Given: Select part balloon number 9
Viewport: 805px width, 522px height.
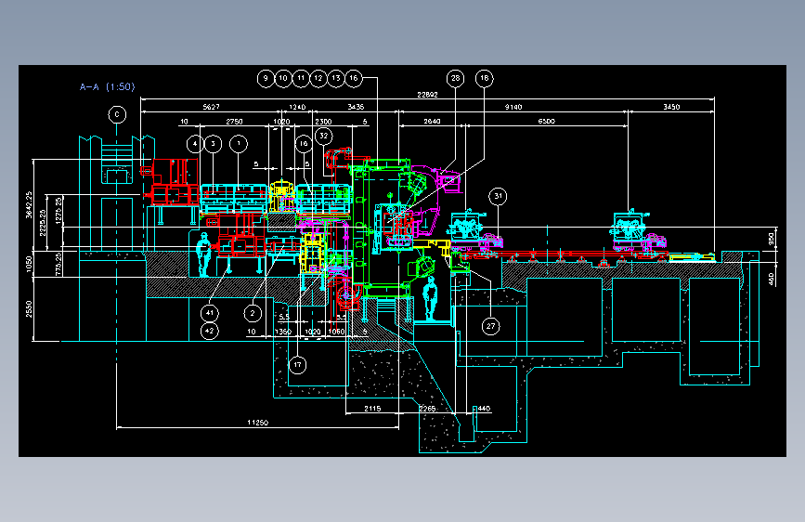Looking at the screenshot, I should point(266,78).
